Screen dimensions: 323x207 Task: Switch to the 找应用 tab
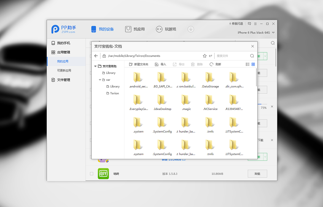tap(135, 29)
